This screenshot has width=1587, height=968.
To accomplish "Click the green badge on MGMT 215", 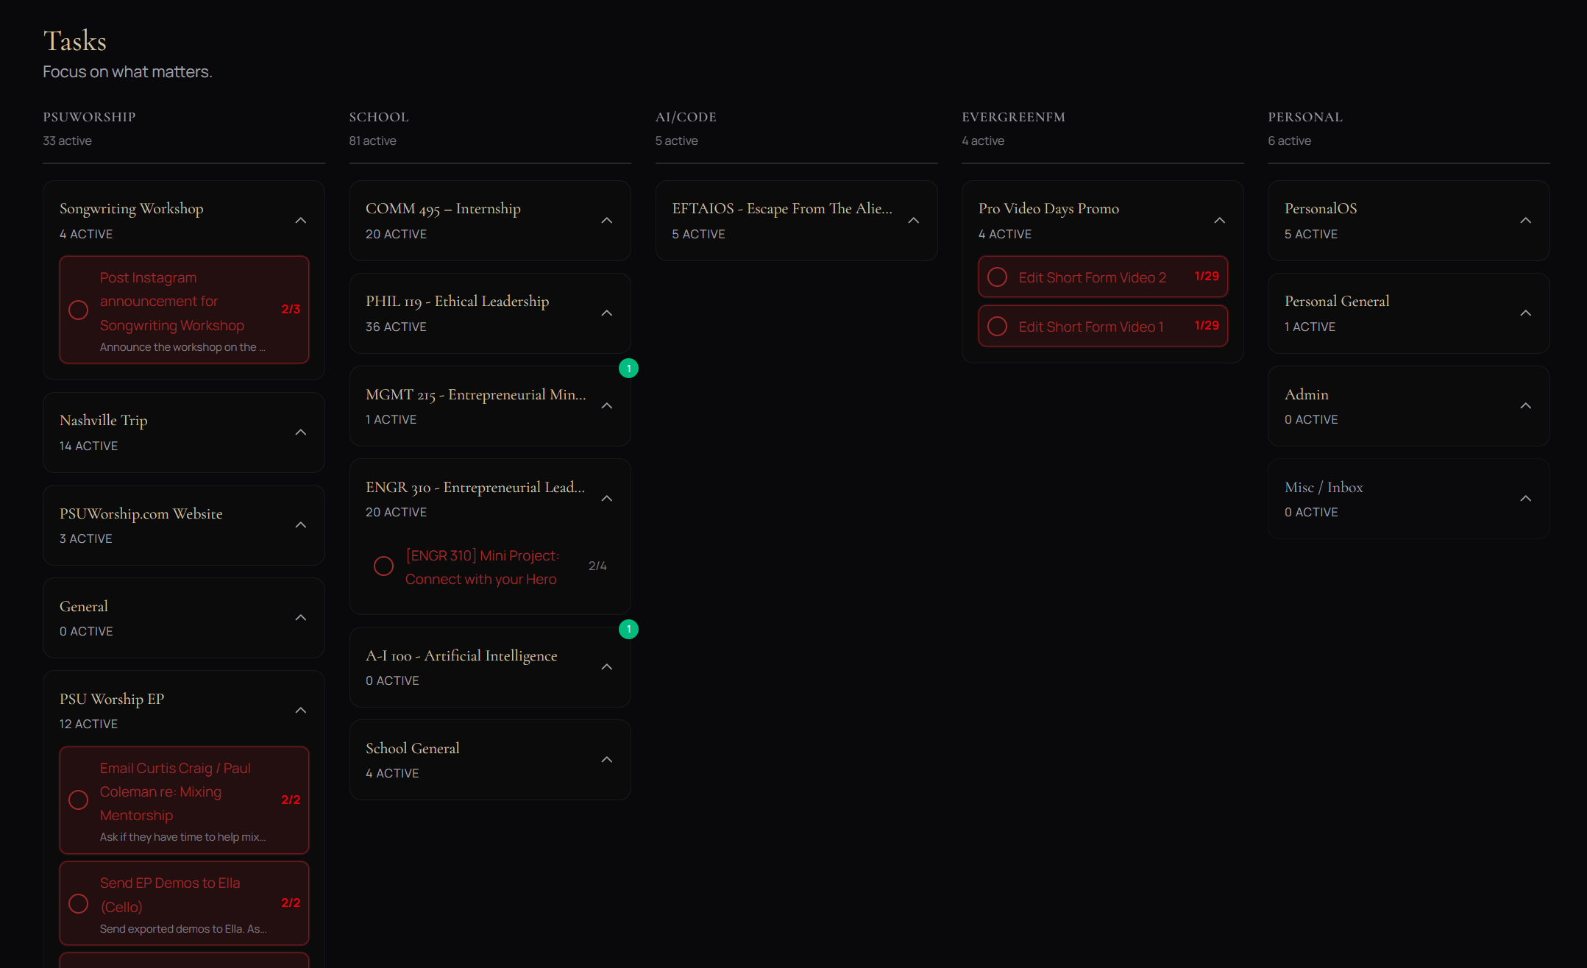I will [x=628, y=369].
